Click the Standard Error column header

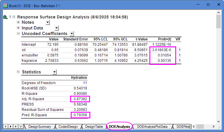[x=75, y=39]
